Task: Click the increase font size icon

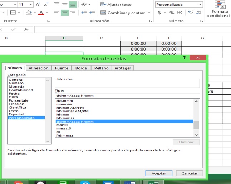Action: [38, 5]
